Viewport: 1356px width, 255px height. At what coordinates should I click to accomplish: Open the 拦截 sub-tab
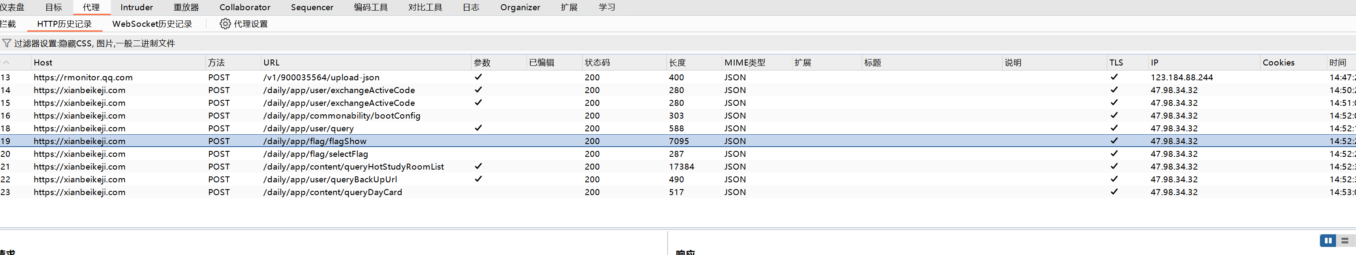tap(8, 24)
